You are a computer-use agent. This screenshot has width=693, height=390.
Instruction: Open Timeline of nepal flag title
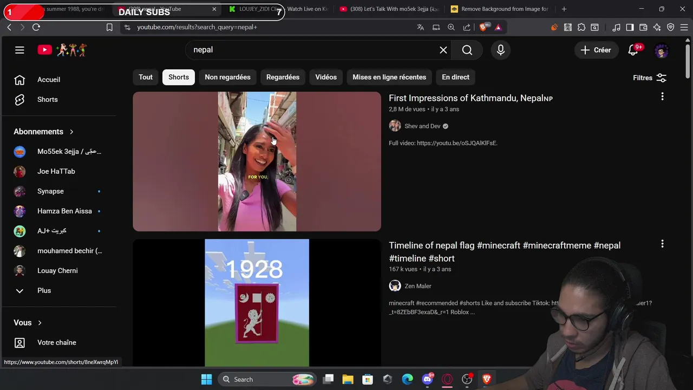(505, 252)
